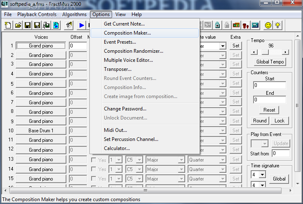
Task: Click the Save floppy disk icon
Action: click(x=28, y=25)
